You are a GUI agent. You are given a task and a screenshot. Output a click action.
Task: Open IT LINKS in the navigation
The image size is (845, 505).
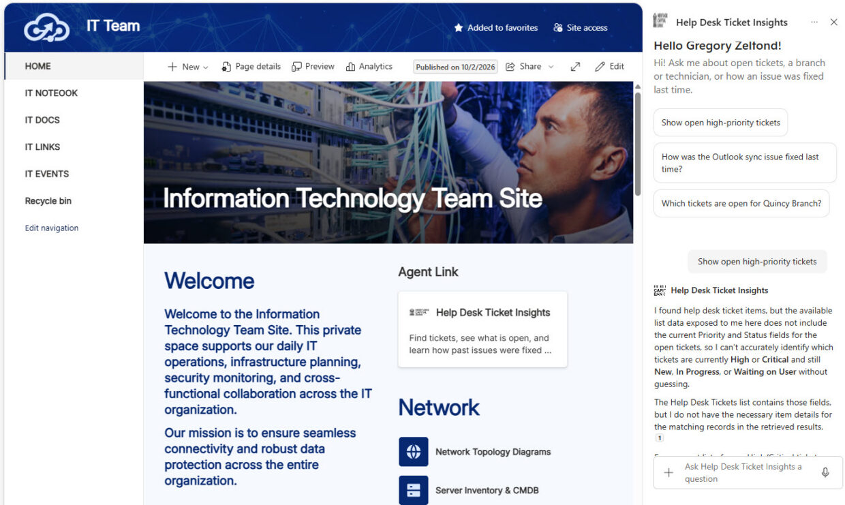(42, 147)
